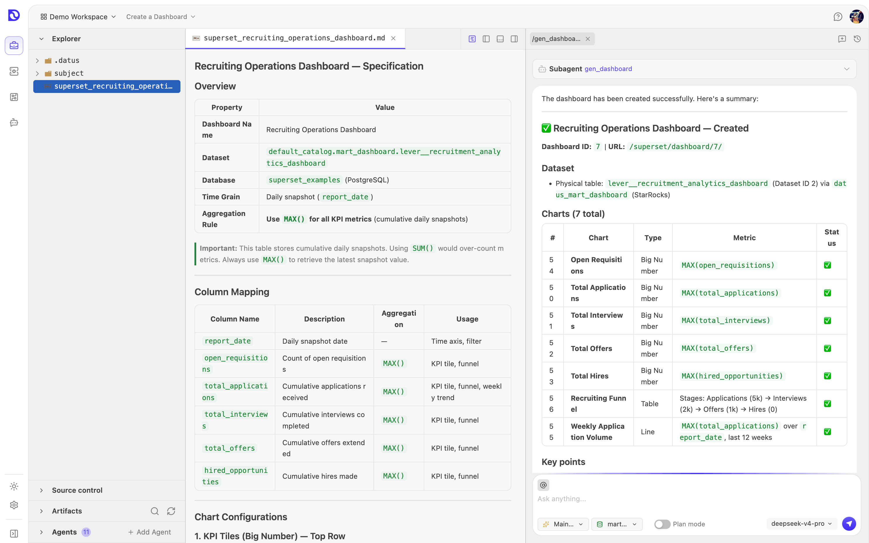Click the .datus folder icon
869x543 pixels.
click(x=48, y=60)
